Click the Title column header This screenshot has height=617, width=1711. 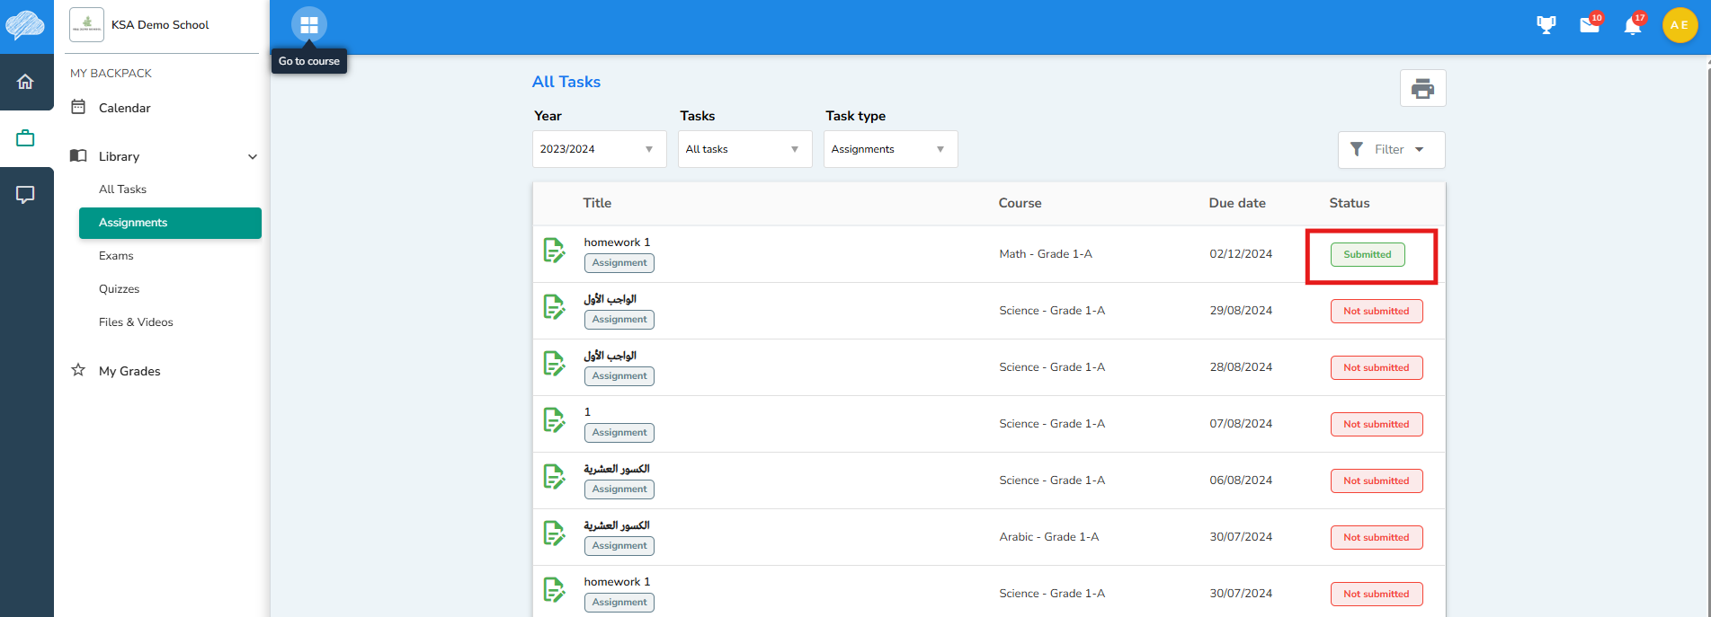[x=597, y=203]
